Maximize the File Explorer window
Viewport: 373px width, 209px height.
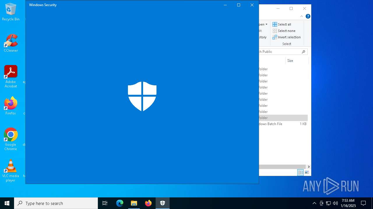pos(291,8)
